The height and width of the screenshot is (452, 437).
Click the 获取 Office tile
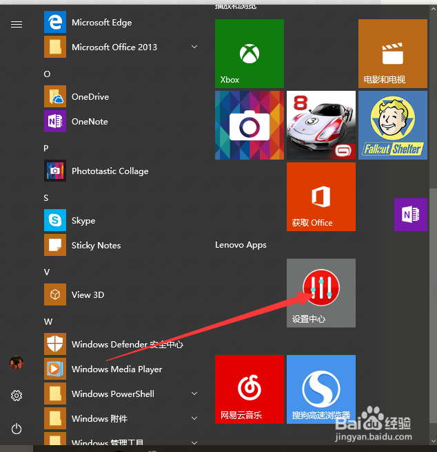tap(321, 197)
